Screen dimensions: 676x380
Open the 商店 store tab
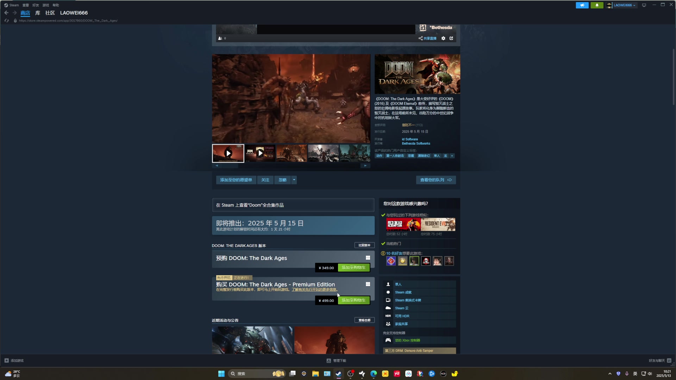(x=25, y=13)
